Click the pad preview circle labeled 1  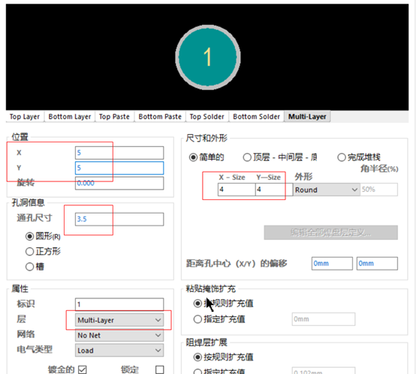pyautogui.click(x=208, y=57)
